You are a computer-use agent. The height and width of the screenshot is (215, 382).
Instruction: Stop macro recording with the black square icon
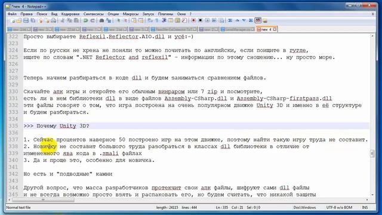click(201, 21)
